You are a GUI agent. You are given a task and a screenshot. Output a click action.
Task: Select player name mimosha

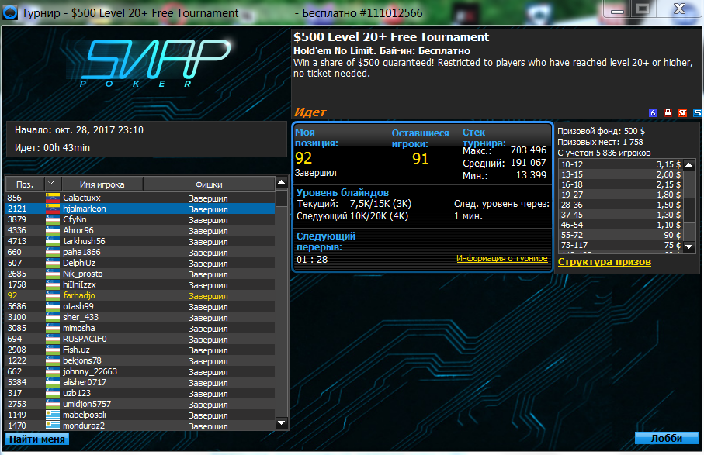78,328
